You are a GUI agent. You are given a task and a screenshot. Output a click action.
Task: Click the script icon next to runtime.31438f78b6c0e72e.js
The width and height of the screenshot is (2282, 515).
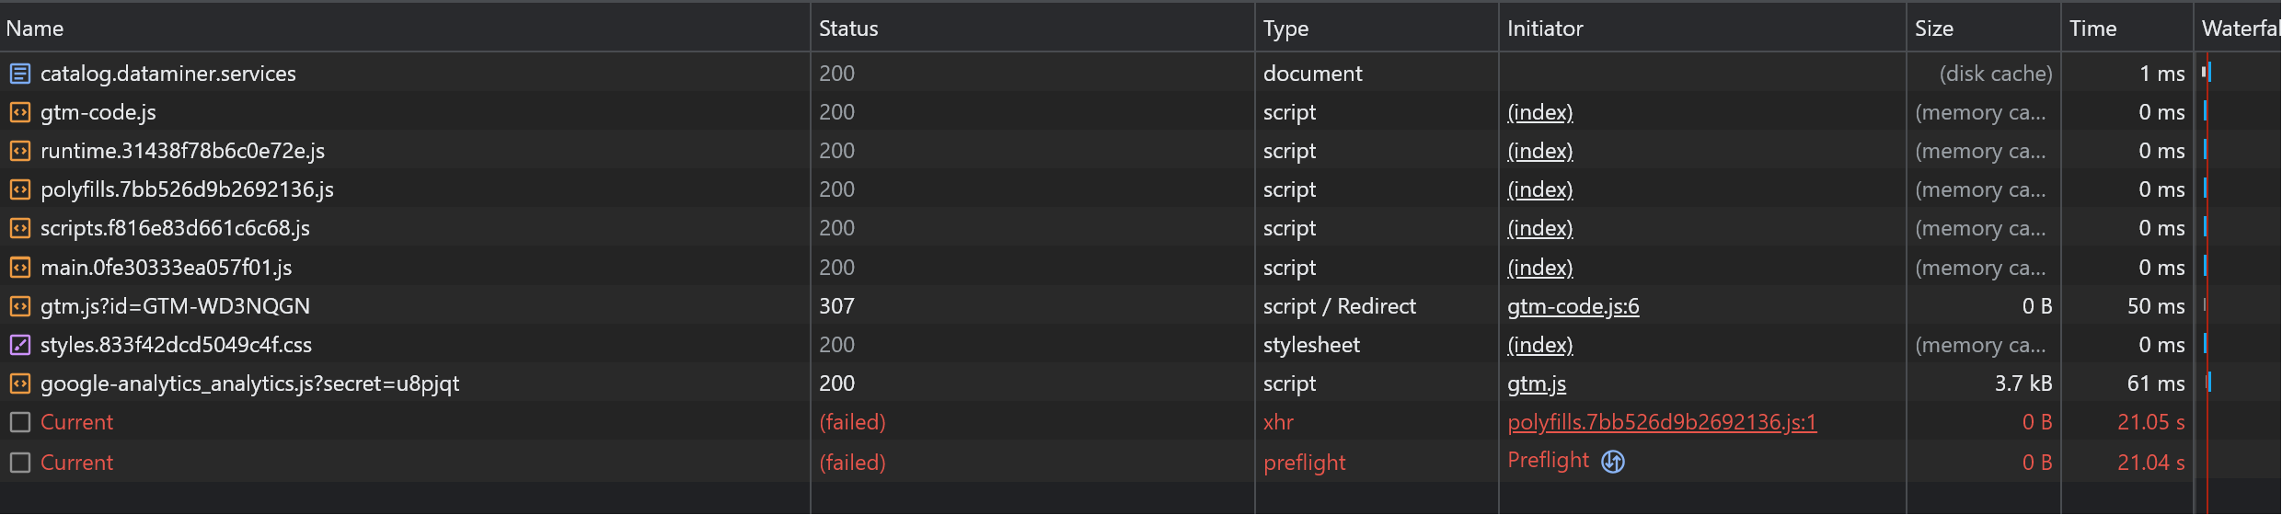click(20, 151)
